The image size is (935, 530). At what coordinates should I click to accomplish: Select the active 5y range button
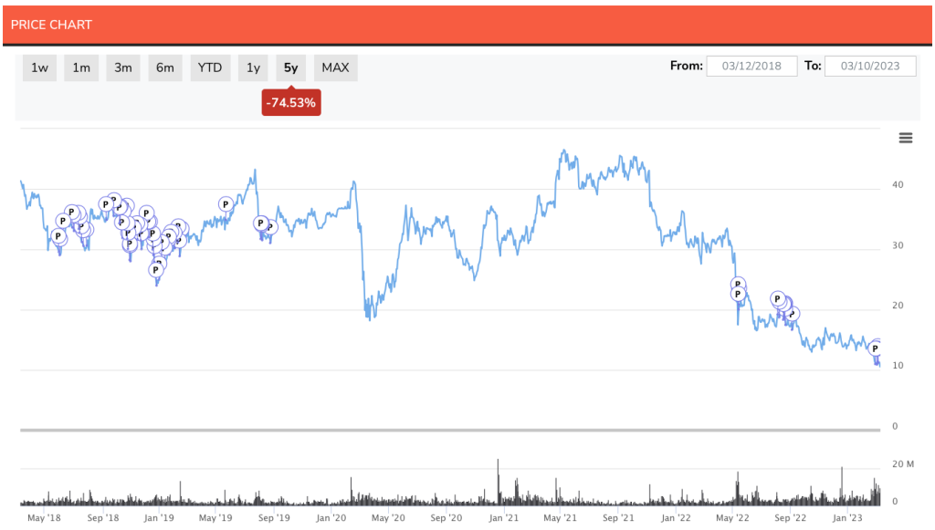[290, 68]
